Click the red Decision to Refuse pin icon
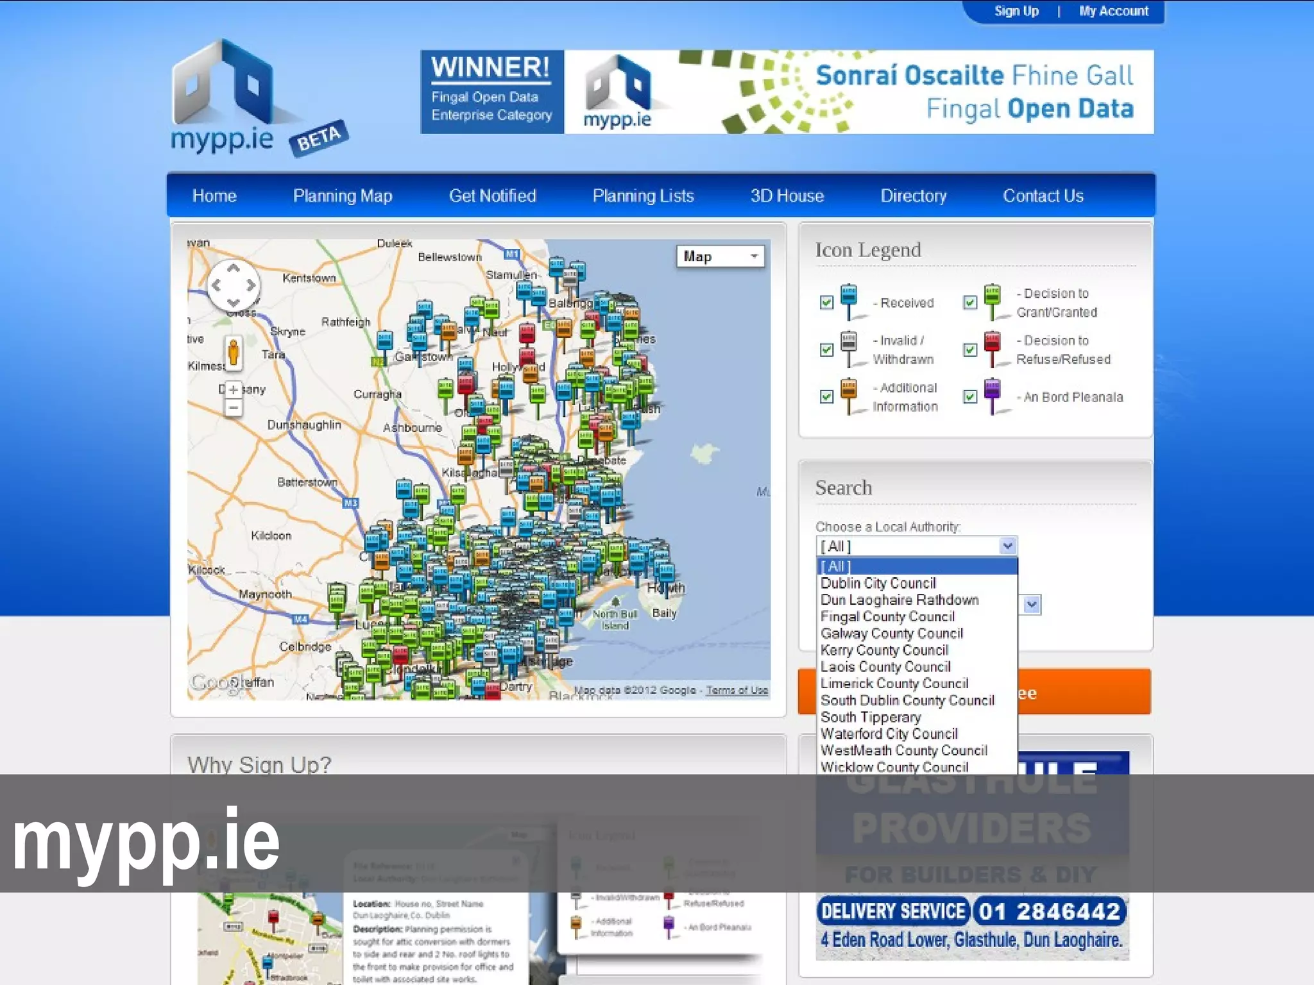1314x985 pixels. pyautogui.click(x=993, y=349)
